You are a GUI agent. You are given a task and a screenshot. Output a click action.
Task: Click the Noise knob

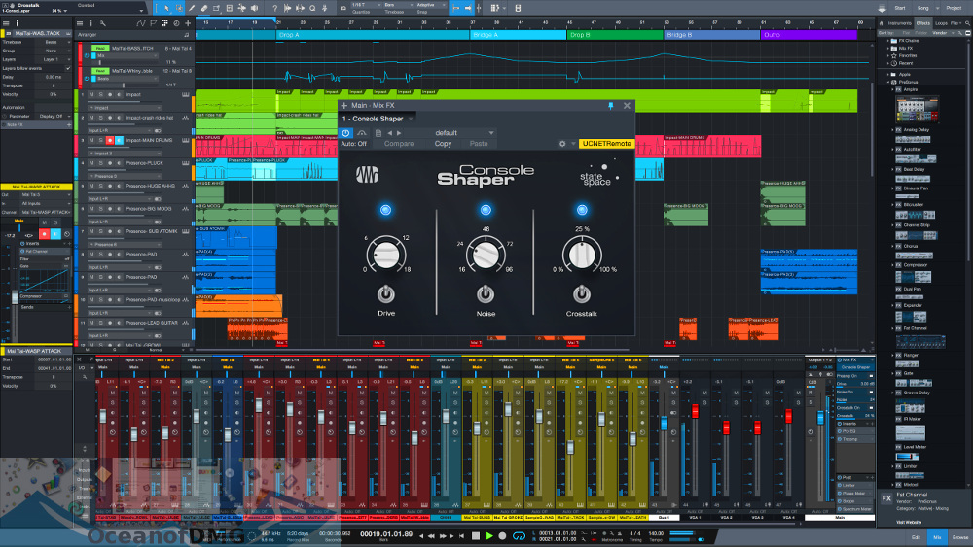[486, 254]
